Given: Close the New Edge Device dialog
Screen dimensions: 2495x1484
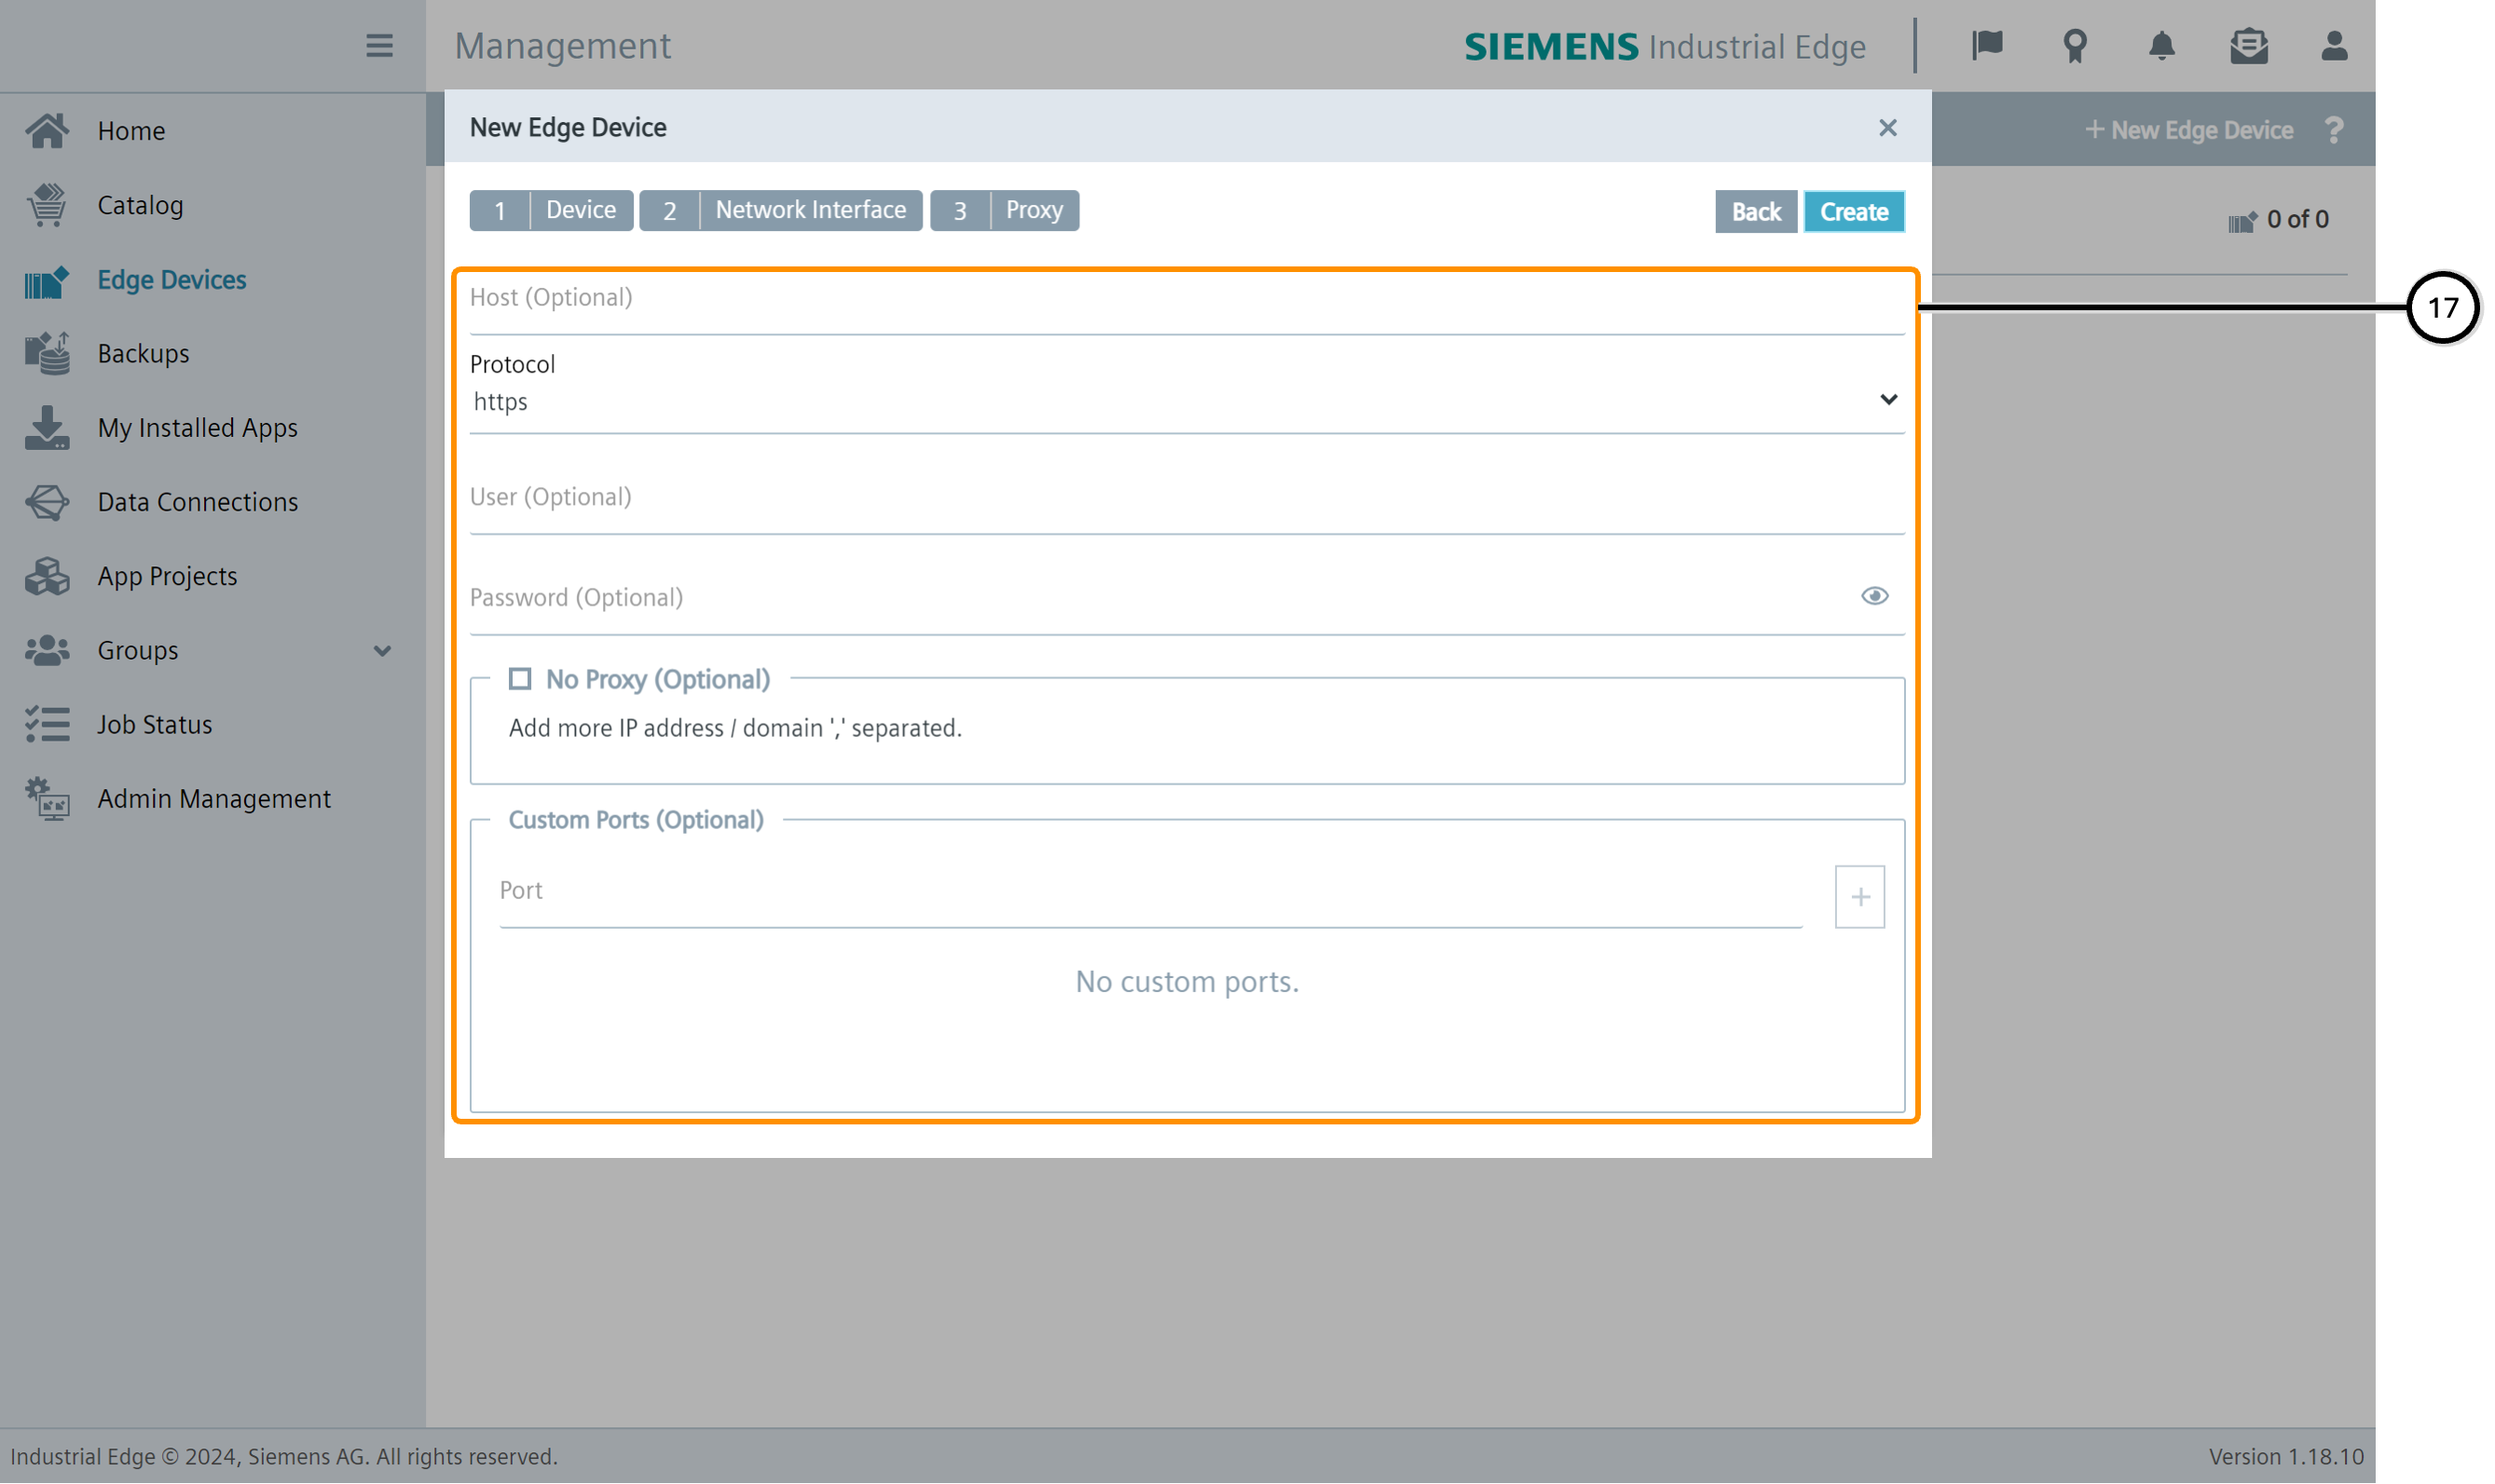Looking at the screenshot, I should click(1886, 128).
